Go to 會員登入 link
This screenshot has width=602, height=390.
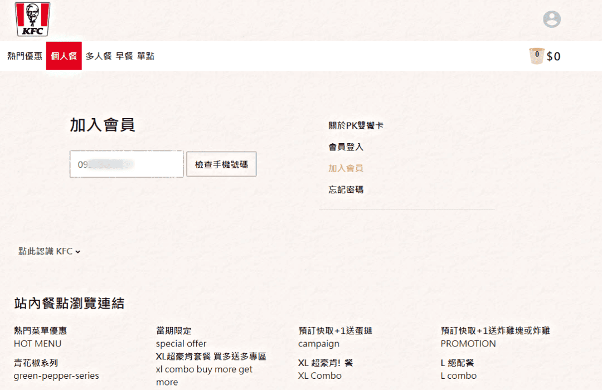coord(346,147)
